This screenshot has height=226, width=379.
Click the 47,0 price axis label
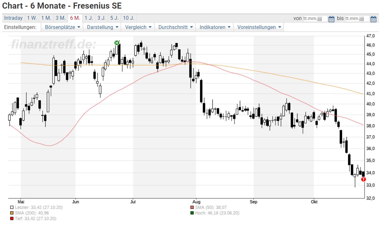tap(370, 36)
